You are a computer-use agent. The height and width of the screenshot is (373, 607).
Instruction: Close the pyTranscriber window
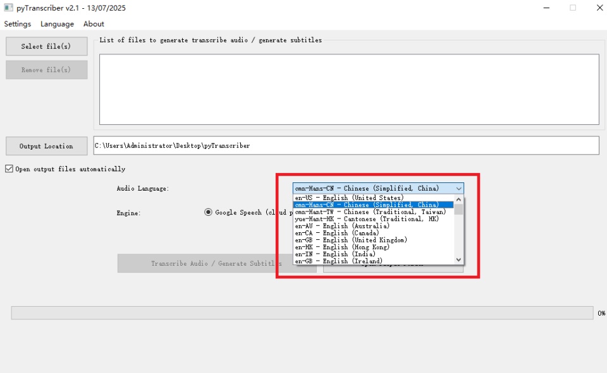tap(599, 8)
